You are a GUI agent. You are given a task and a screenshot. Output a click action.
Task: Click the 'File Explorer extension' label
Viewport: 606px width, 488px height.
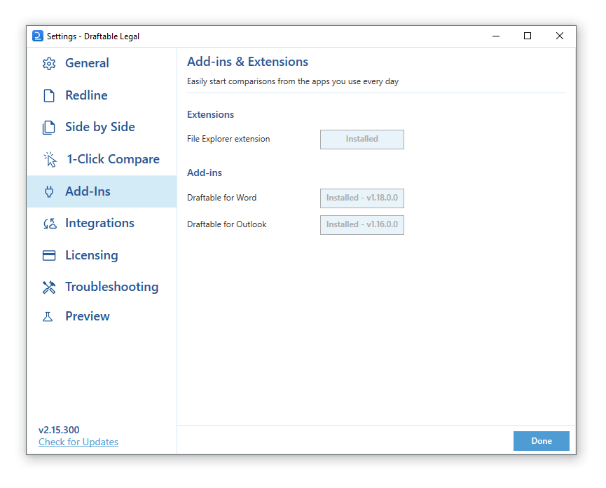(228, 139)
